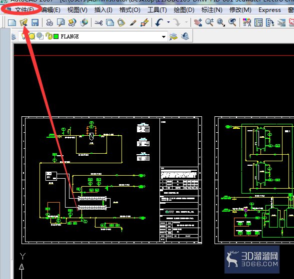
Task: Open the Zoom Window flyout icon
Action: pos(221,22)
